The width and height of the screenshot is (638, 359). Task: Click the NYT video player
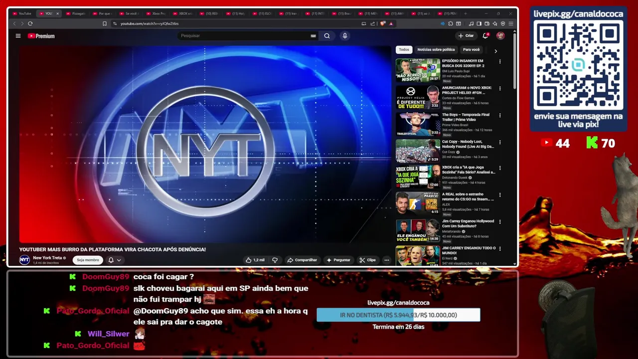pos(205,145)
